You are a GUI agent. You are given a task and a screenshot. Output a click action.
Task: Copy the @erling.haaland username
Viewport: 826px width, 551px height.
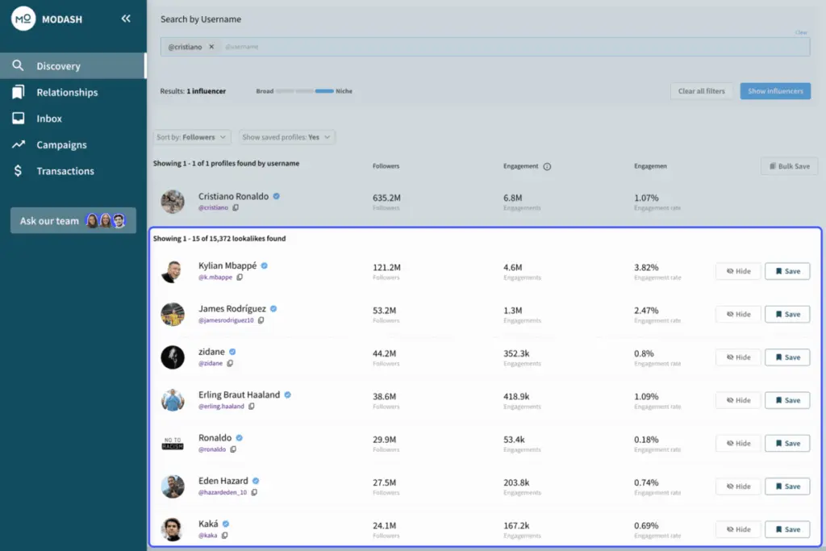pyautogui.click(x=252, y=407)
